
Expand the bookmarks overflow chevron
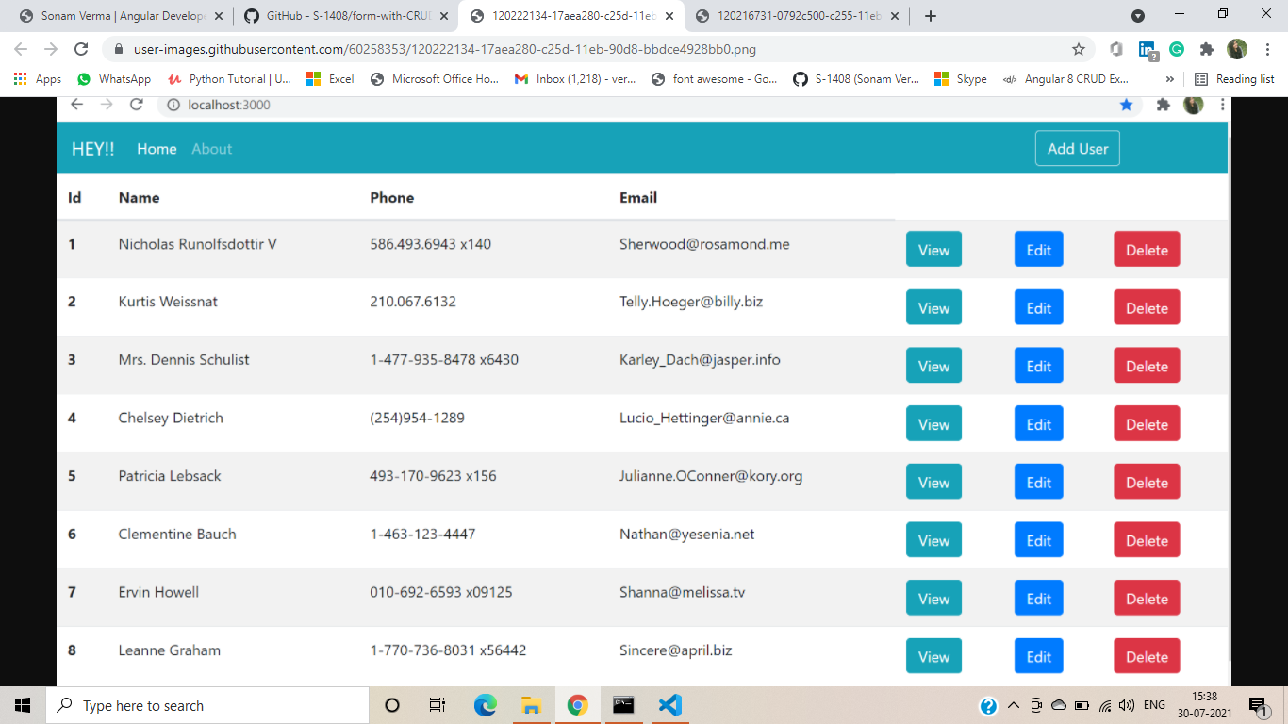pyautogui.click(x=1170, y=79)
